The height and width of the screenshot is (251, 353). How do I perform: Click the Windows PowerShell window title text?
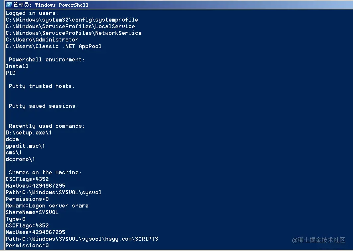point(51,5)
